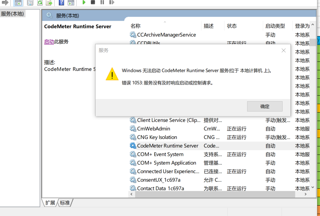320x216 pixels.
Task: Select the Contact Data_1c697a service name
Action: (160, 188)
